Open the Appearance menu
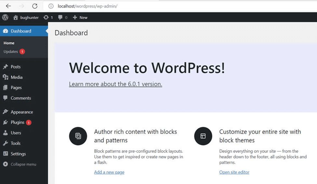 pos(22,112)
